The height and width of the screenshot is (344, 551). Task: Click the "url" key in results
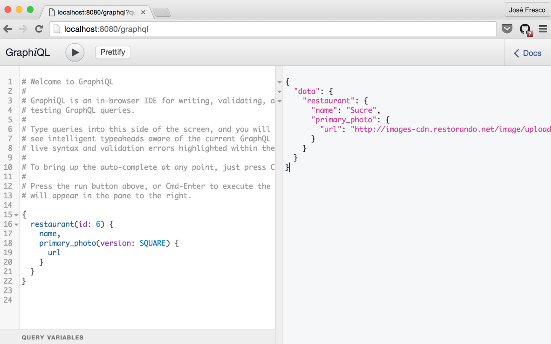point(330,129)
